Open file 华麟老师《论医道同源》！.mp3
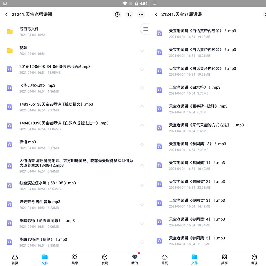The image size is (266, 266). [75, 223]
